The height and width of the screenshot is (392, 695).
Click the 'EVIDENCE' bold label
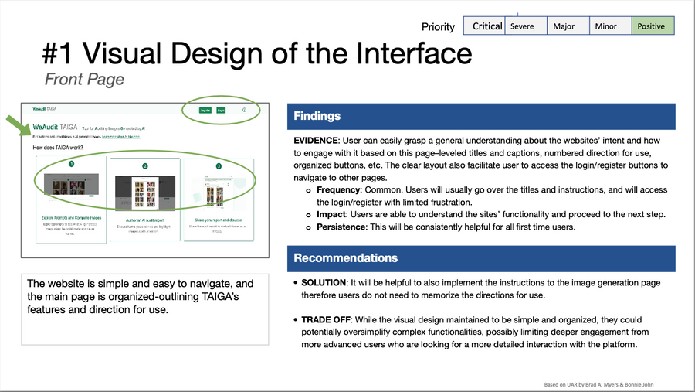click(x=316, y=141)
